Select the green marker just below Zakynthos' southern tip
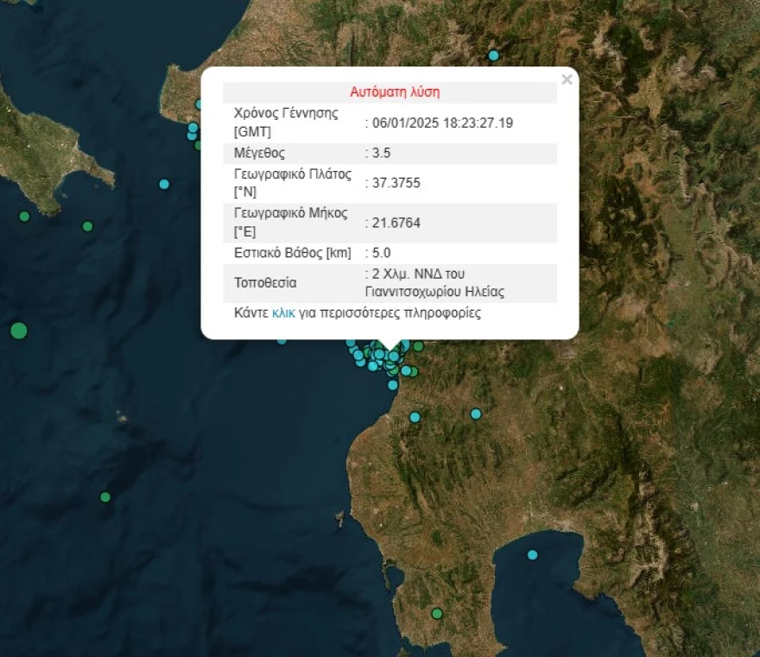Image resolution: width=760 pixels, height=657 pixels. point(24,216)
